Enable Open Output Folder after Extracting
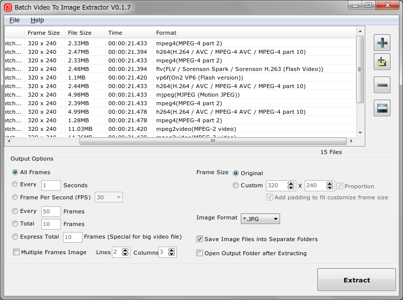Image resolution: width=403 pixels, height=300 pixels. click(x=199, y=254)
